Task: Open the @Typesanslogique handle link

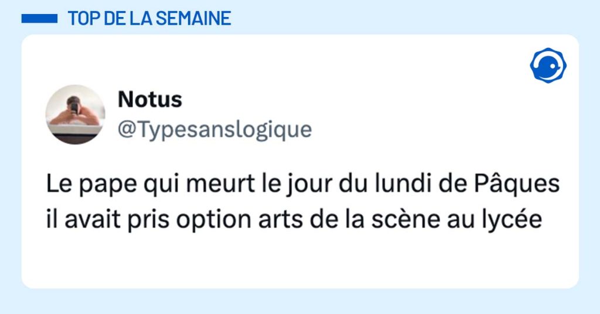Action: 214,129
